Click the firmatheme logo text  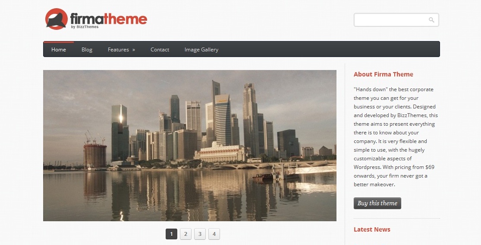[x=108, y=18]
